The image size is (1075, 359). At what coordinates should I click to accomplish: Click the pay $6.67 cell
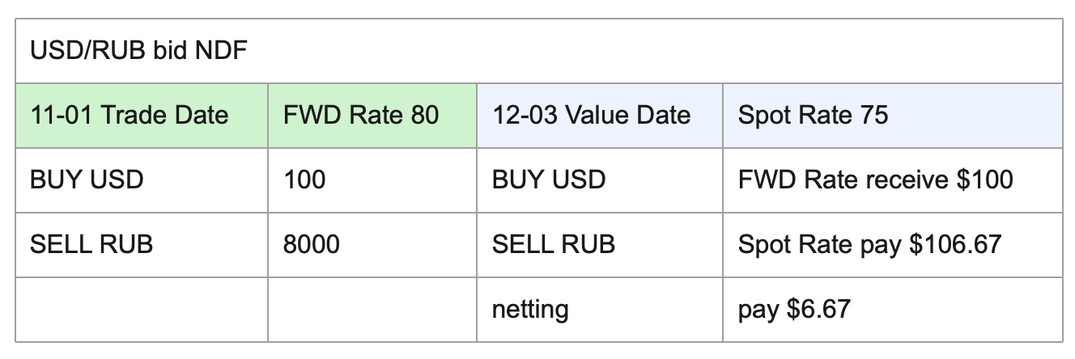794,309
